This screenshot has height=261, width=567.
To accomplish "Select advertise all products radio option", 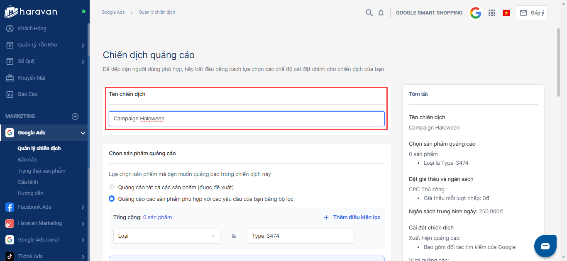I will pyautogui.click(x=112, y=187).
